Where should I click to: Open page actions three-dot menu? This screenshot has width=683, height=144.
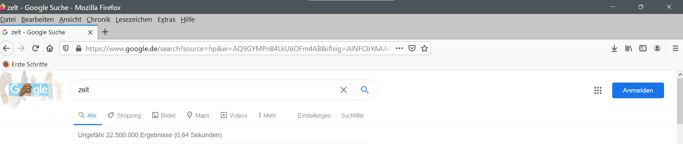(399, 48)
